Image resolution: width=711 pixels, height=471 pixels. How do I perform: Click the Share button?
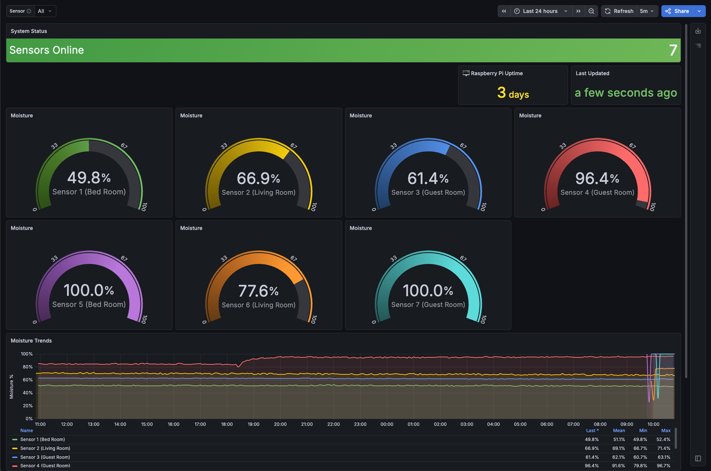[677, 11]
